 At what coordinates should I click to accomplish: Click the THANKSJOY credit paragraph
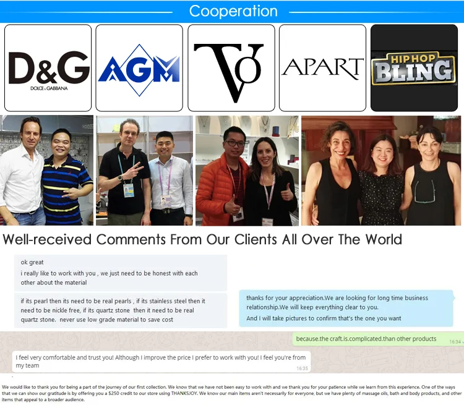[x=232, y=393]
